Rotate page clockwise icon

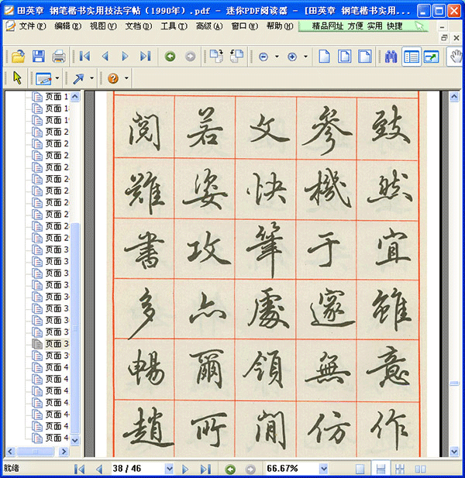click(216, 57)
